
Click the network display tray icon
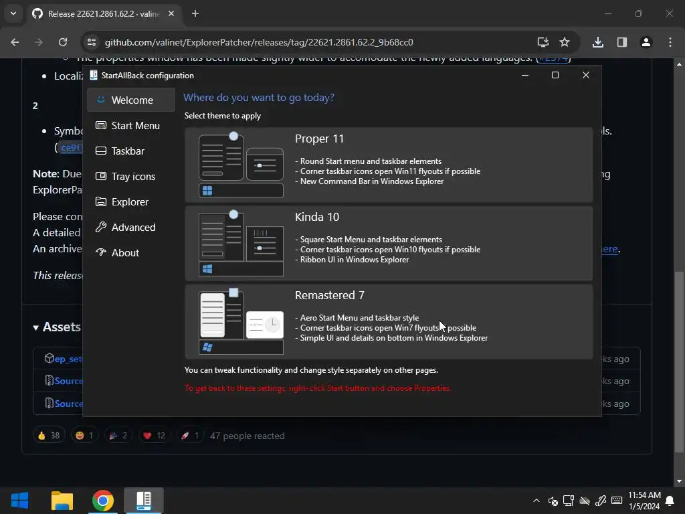click(x=569, y=501)
